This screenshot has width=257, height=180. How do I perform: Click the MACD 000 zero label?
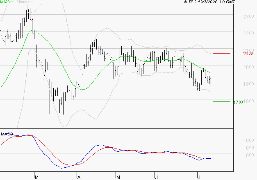[250, 155]
